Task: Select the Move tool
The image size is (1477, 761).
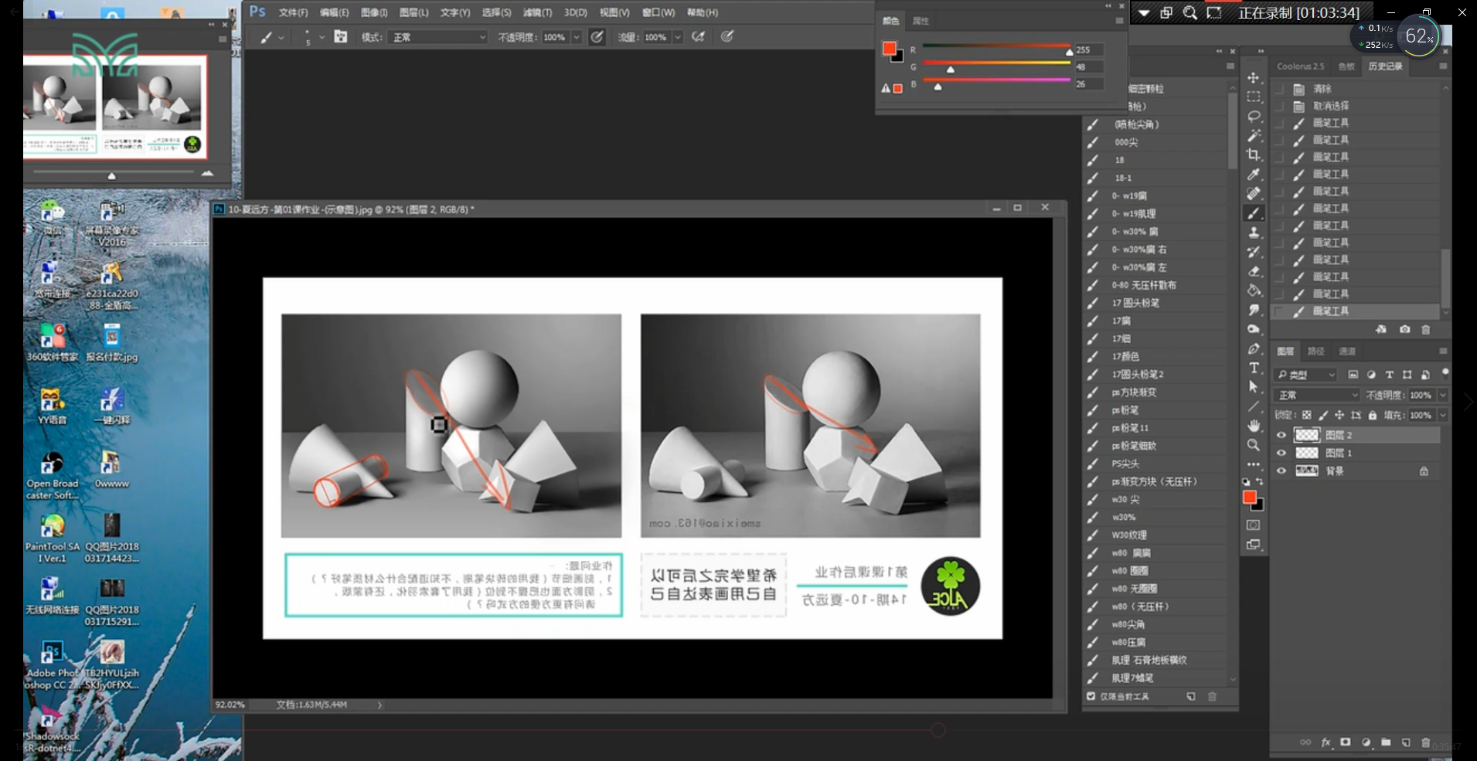Action: click(1254, 78)
